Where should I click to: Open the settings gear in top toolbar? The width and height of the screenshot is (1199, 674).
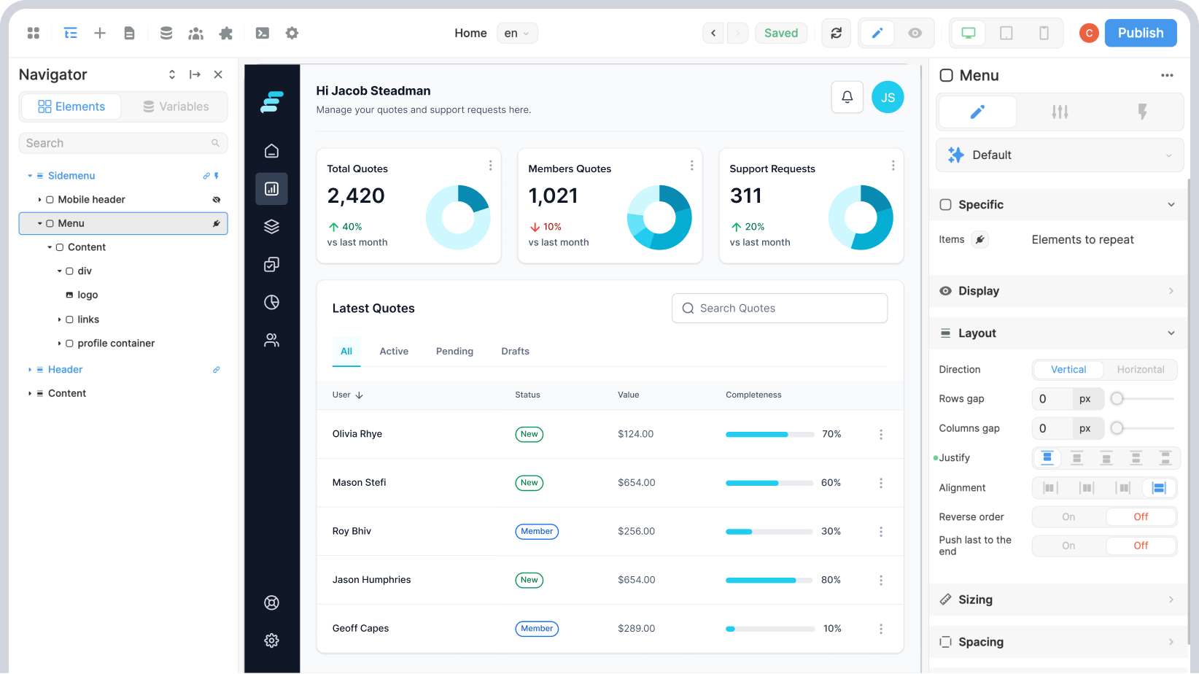click(x=292, y=33)
